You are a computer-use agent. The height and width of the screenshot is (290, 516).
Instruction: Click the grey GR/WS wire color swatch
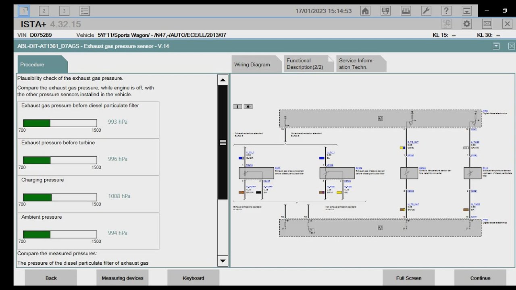click(x=466, y=148)
